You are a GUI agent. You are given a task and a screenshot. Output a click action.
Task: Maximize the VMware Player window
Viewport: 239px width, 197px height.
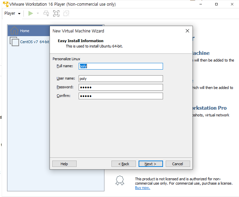(x=216, y=4)
